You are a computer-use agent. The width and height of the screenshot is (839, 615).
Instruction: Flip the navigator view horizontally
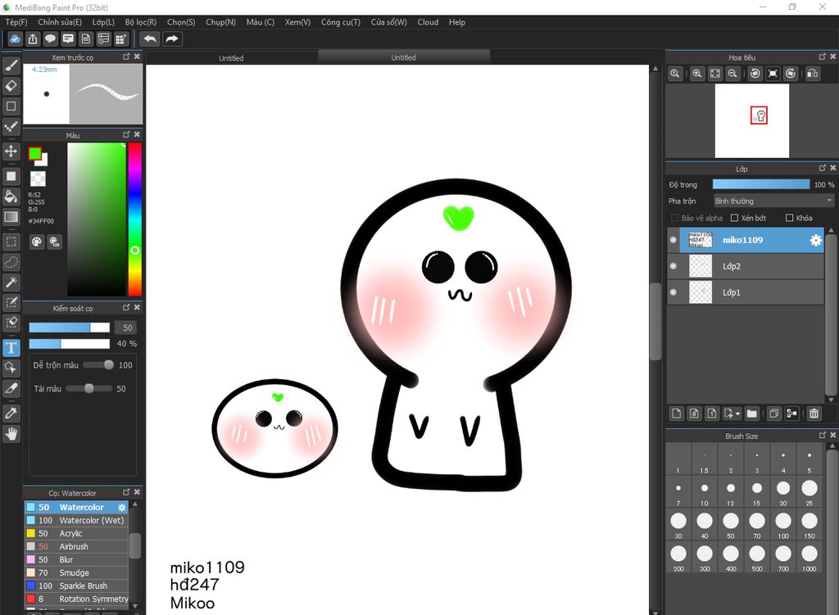pos(812,74)
